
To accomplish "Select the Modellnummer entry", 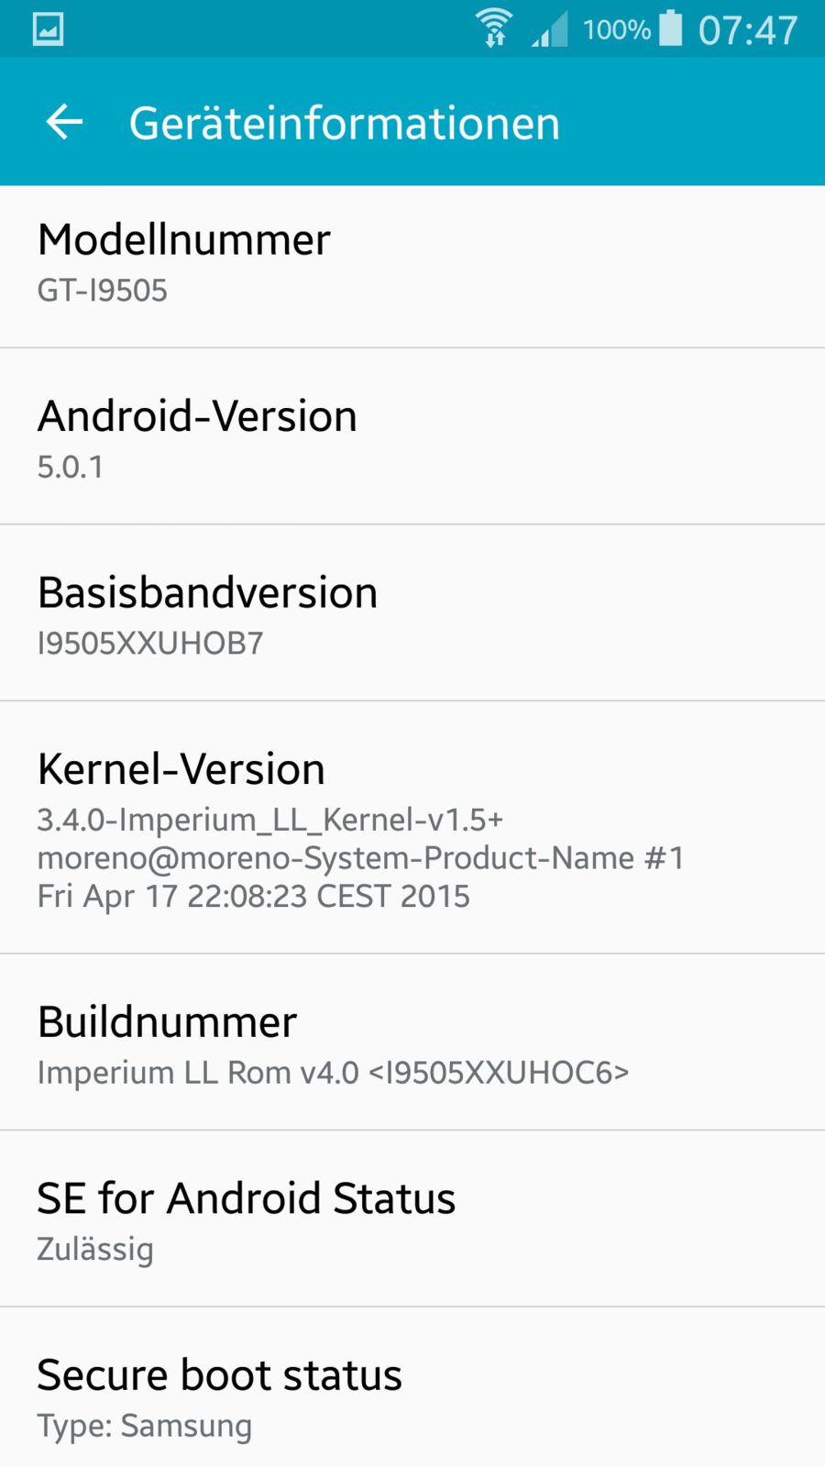I will tap(412, 266).
